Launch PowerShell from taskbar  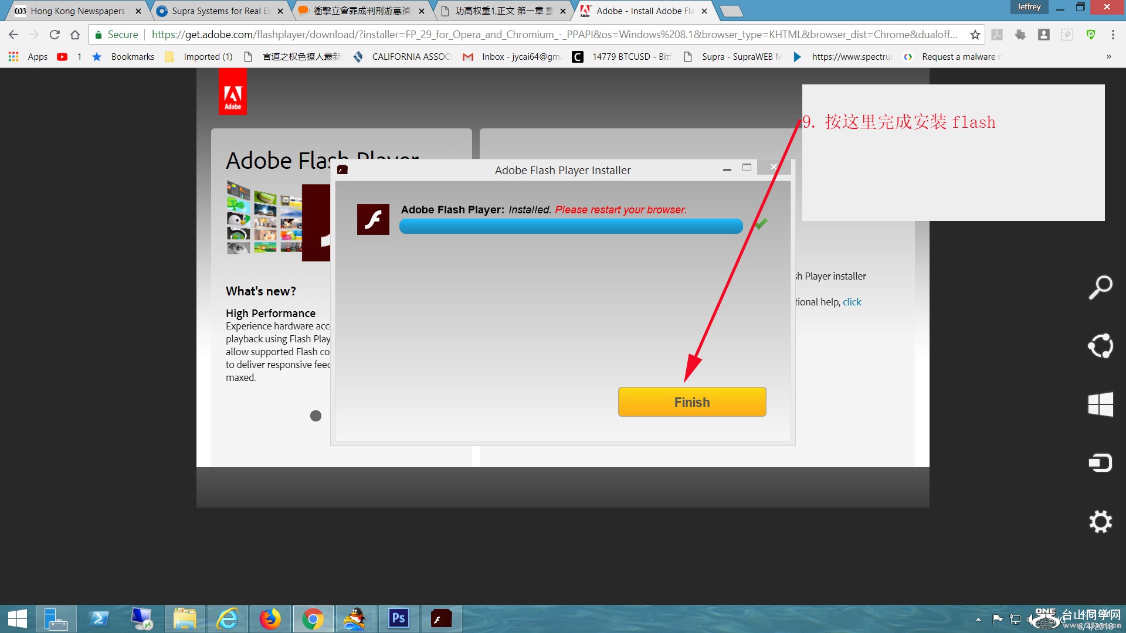click(100, 619)
